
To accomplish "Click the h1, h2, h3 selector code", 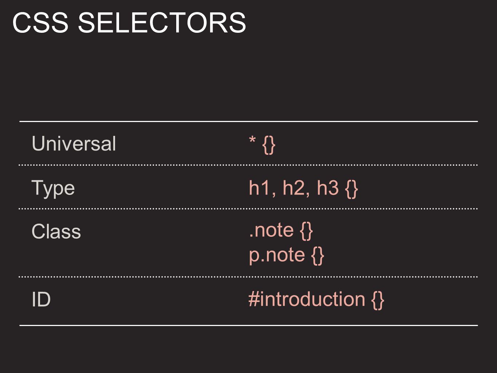I will tap(303, 189).
